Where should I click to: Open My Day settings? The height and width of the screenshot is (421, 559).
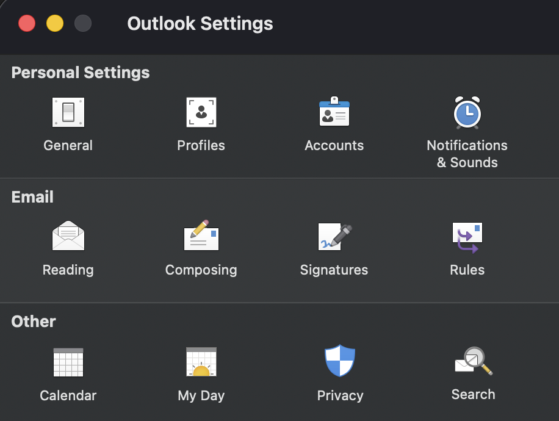coord(201,362)
